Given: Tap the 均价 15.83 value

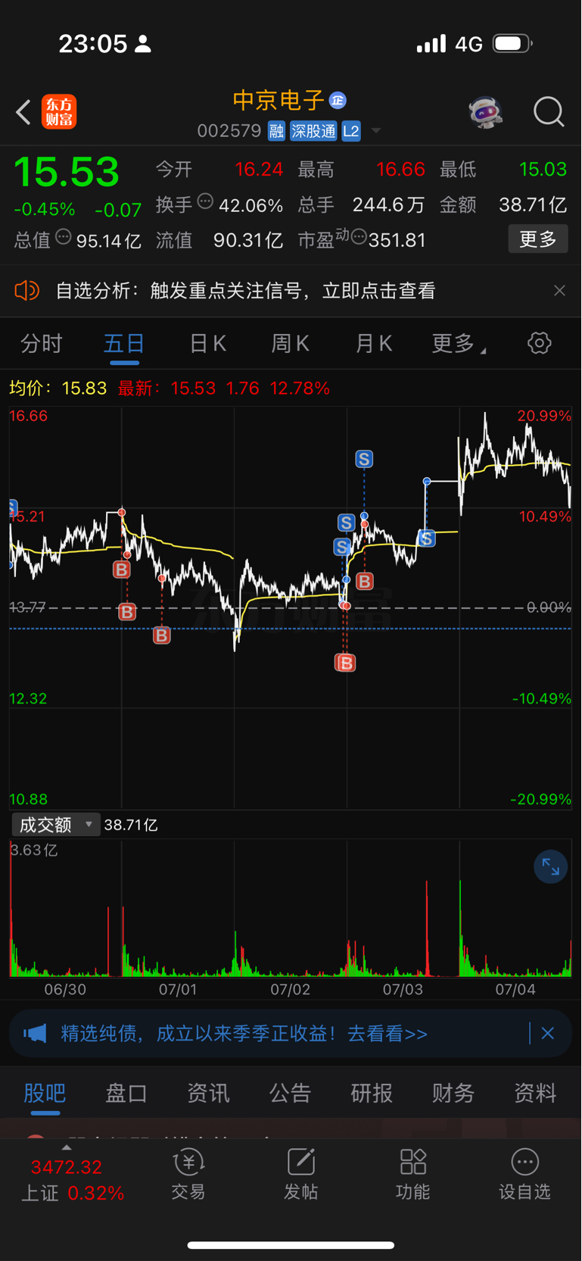Looking at the screenshot, I should (x=84, y=389).
